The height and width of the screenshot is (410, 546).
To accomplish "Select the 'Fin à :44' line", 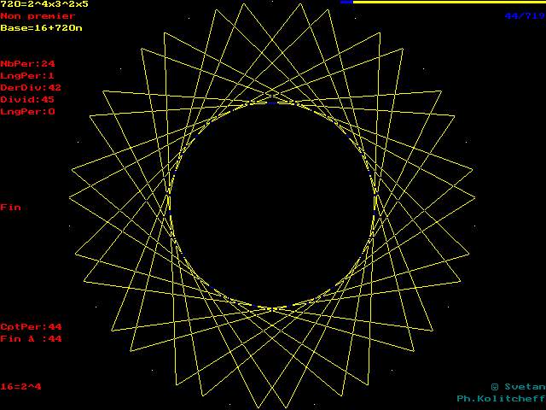I will click(x=31, y=338).
